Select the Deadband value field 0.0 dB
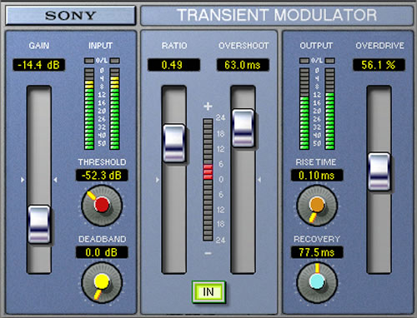Screen dimensions: 417x318 coord(102,252)
